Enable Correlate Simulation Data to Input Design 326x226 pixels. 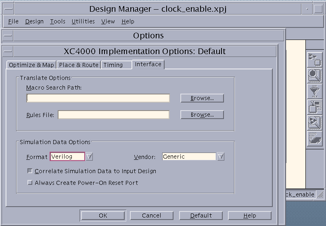coord(30,171)
